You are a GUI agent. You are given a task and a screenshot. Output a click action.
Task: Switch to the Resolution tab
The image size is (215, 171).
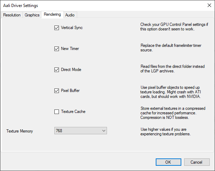coord(12,15)
